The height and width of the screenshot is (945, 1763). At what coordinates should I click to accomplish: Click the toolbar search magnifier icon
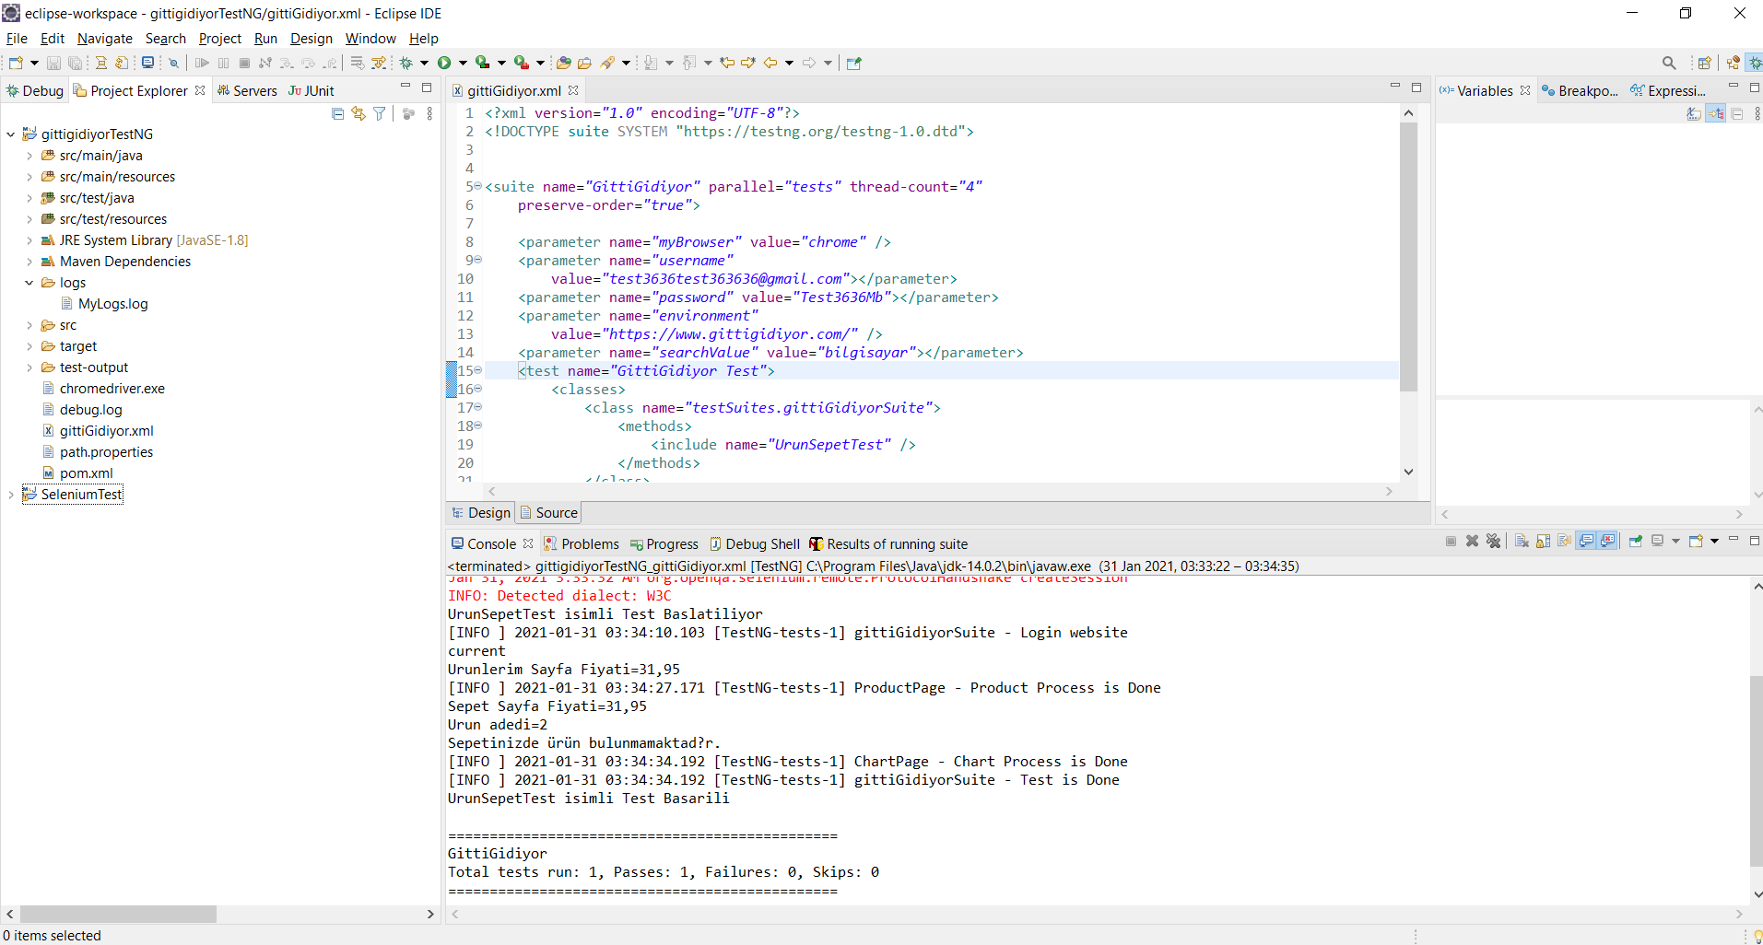click(1669, 63)
